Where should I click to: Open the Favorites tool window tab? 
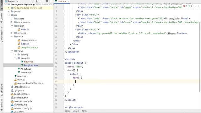pos(2,105)
